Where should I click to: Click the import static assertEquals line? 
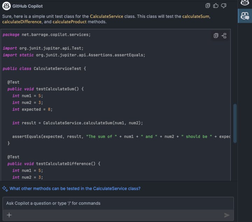point(74,55)
